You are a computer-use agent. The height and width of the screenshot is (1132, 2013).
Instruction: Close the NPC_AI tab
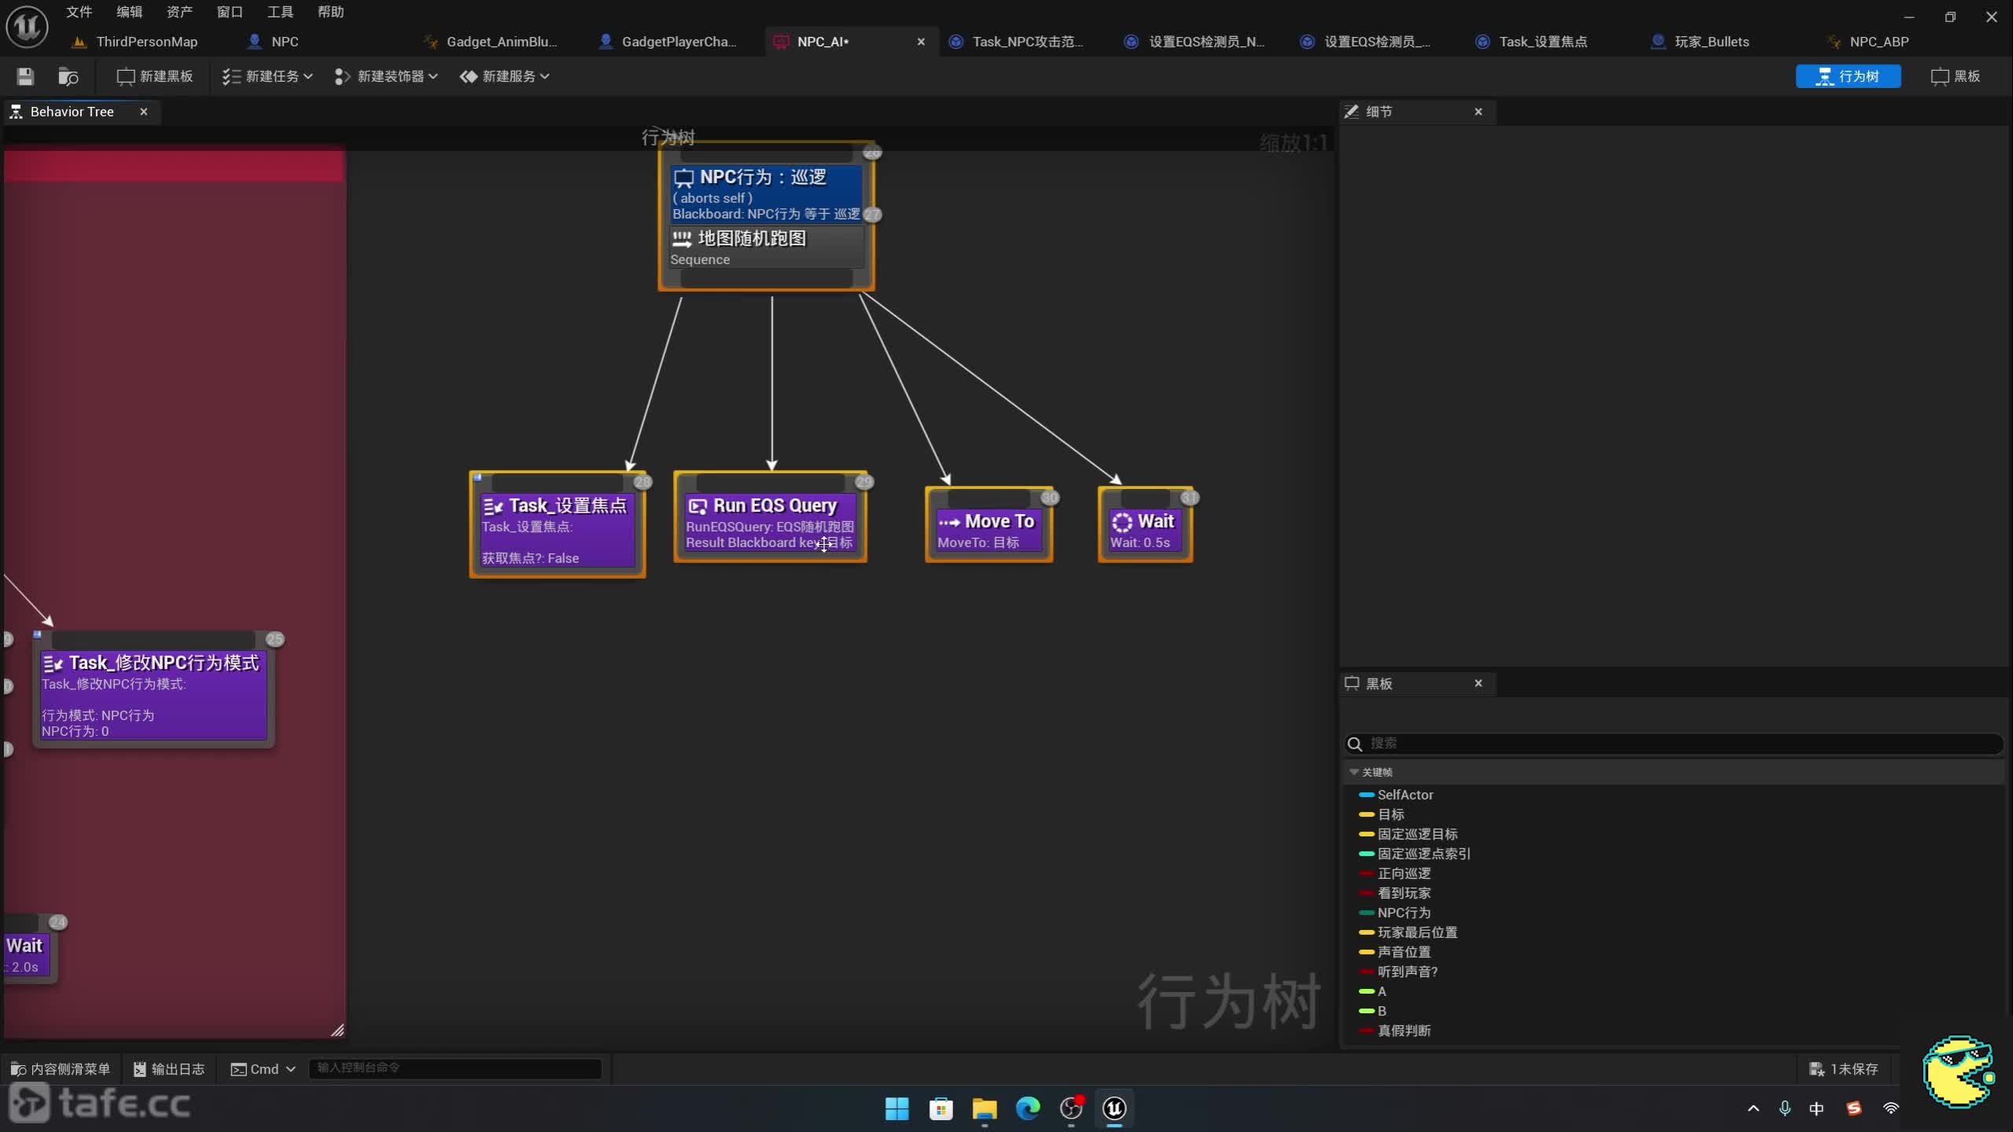pos(921,42)
